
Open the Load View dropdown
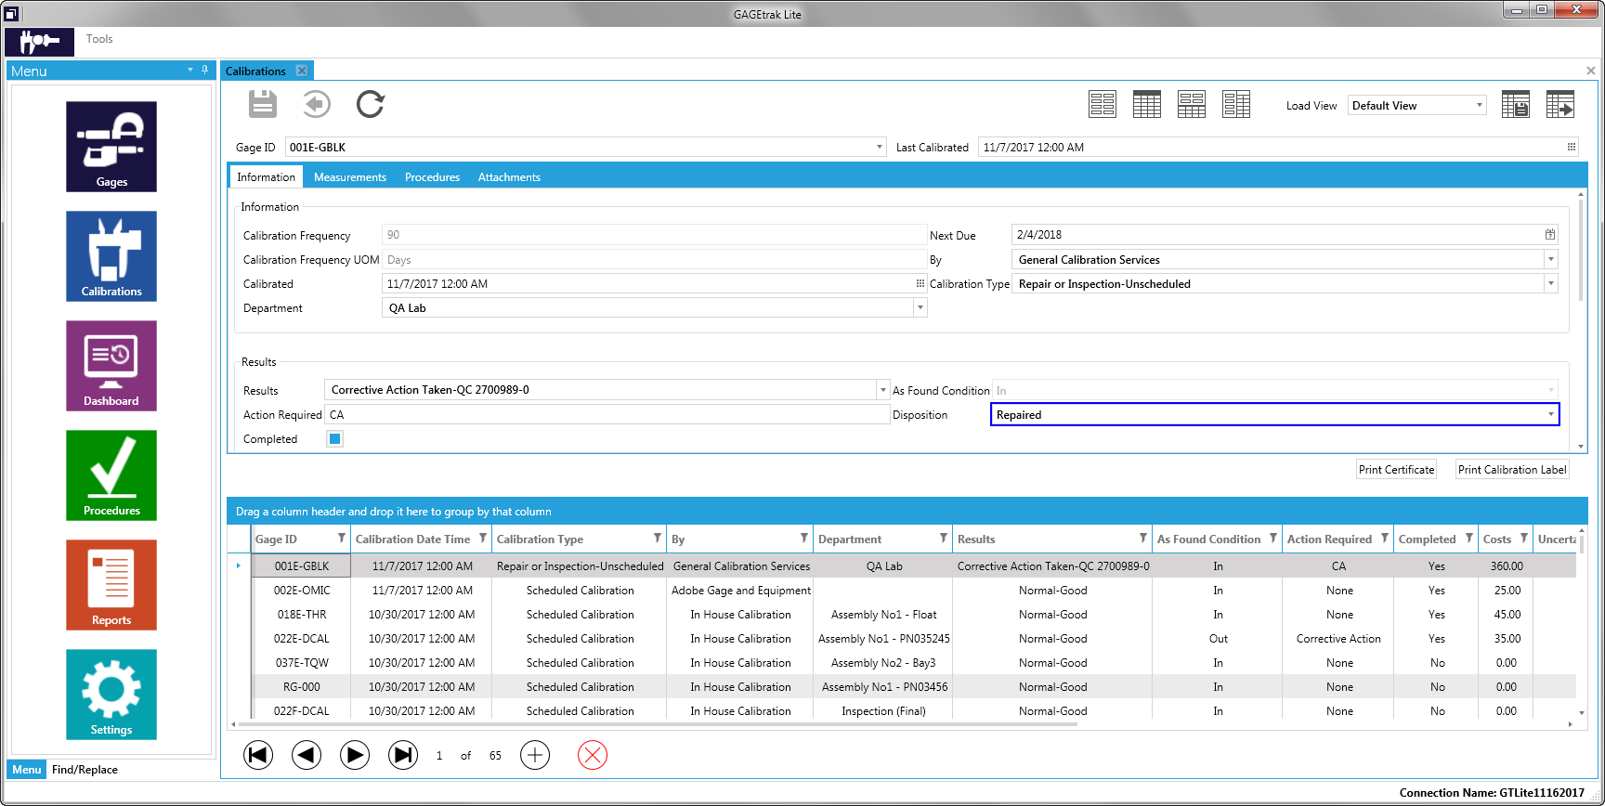coord(1480,105)
